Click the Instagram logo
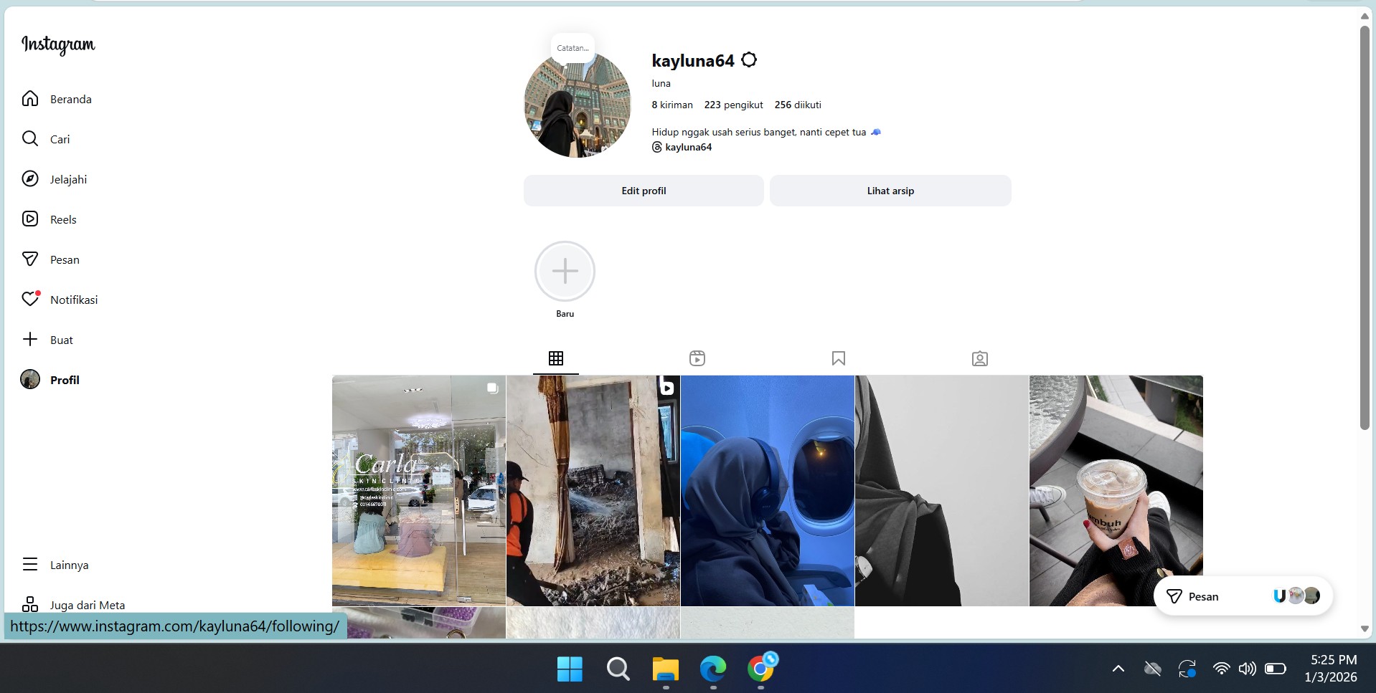1376x693 pixels. (x=58, y=44)
